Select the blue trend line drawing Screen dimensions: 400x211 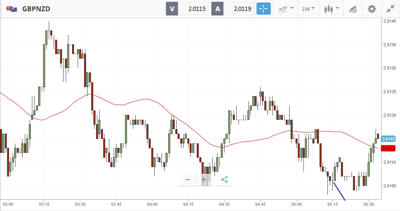pos(339,191)
